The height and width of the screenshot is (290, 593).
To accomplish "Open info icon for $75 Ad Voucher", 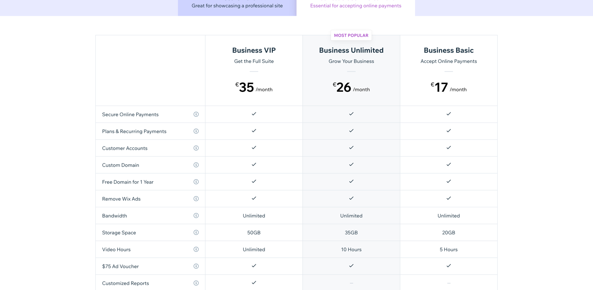I will [x=196, y=266].
